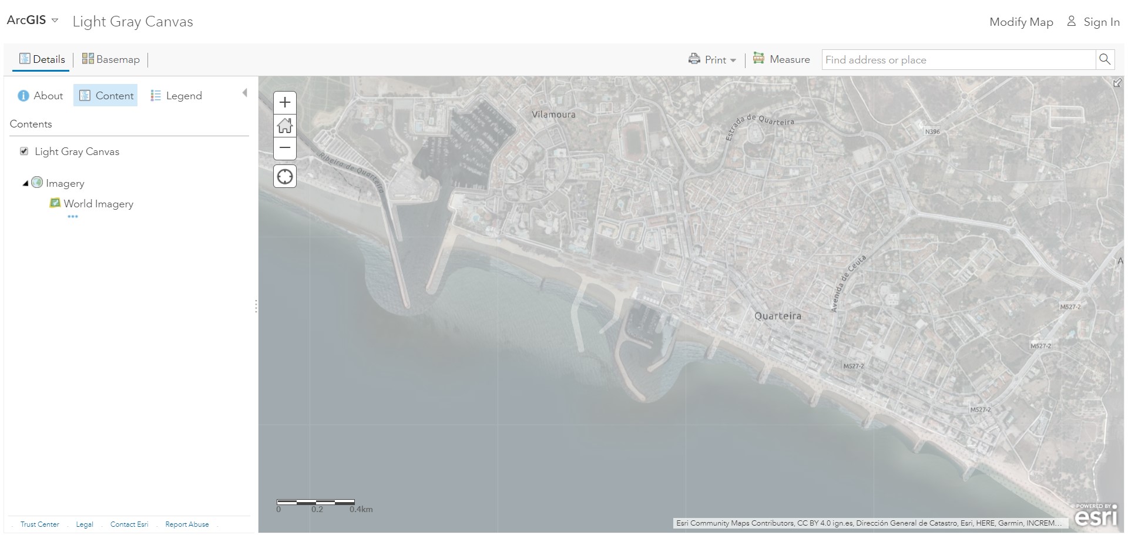This screenshot has height=535, width=1128.
Task: Click the Sign In link
Action: coord(1102,22)
